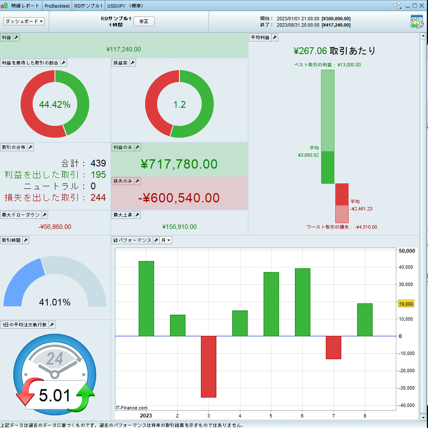Click the IT-Finance.com chart label

[131, 408]
